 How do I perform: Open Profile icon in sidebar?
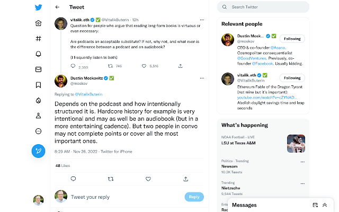point(38,116)
